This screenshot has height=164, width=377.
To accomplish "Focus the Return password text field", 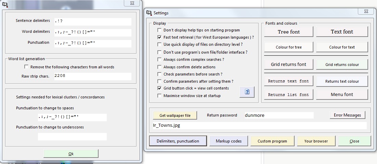I will tap(278, 115).
